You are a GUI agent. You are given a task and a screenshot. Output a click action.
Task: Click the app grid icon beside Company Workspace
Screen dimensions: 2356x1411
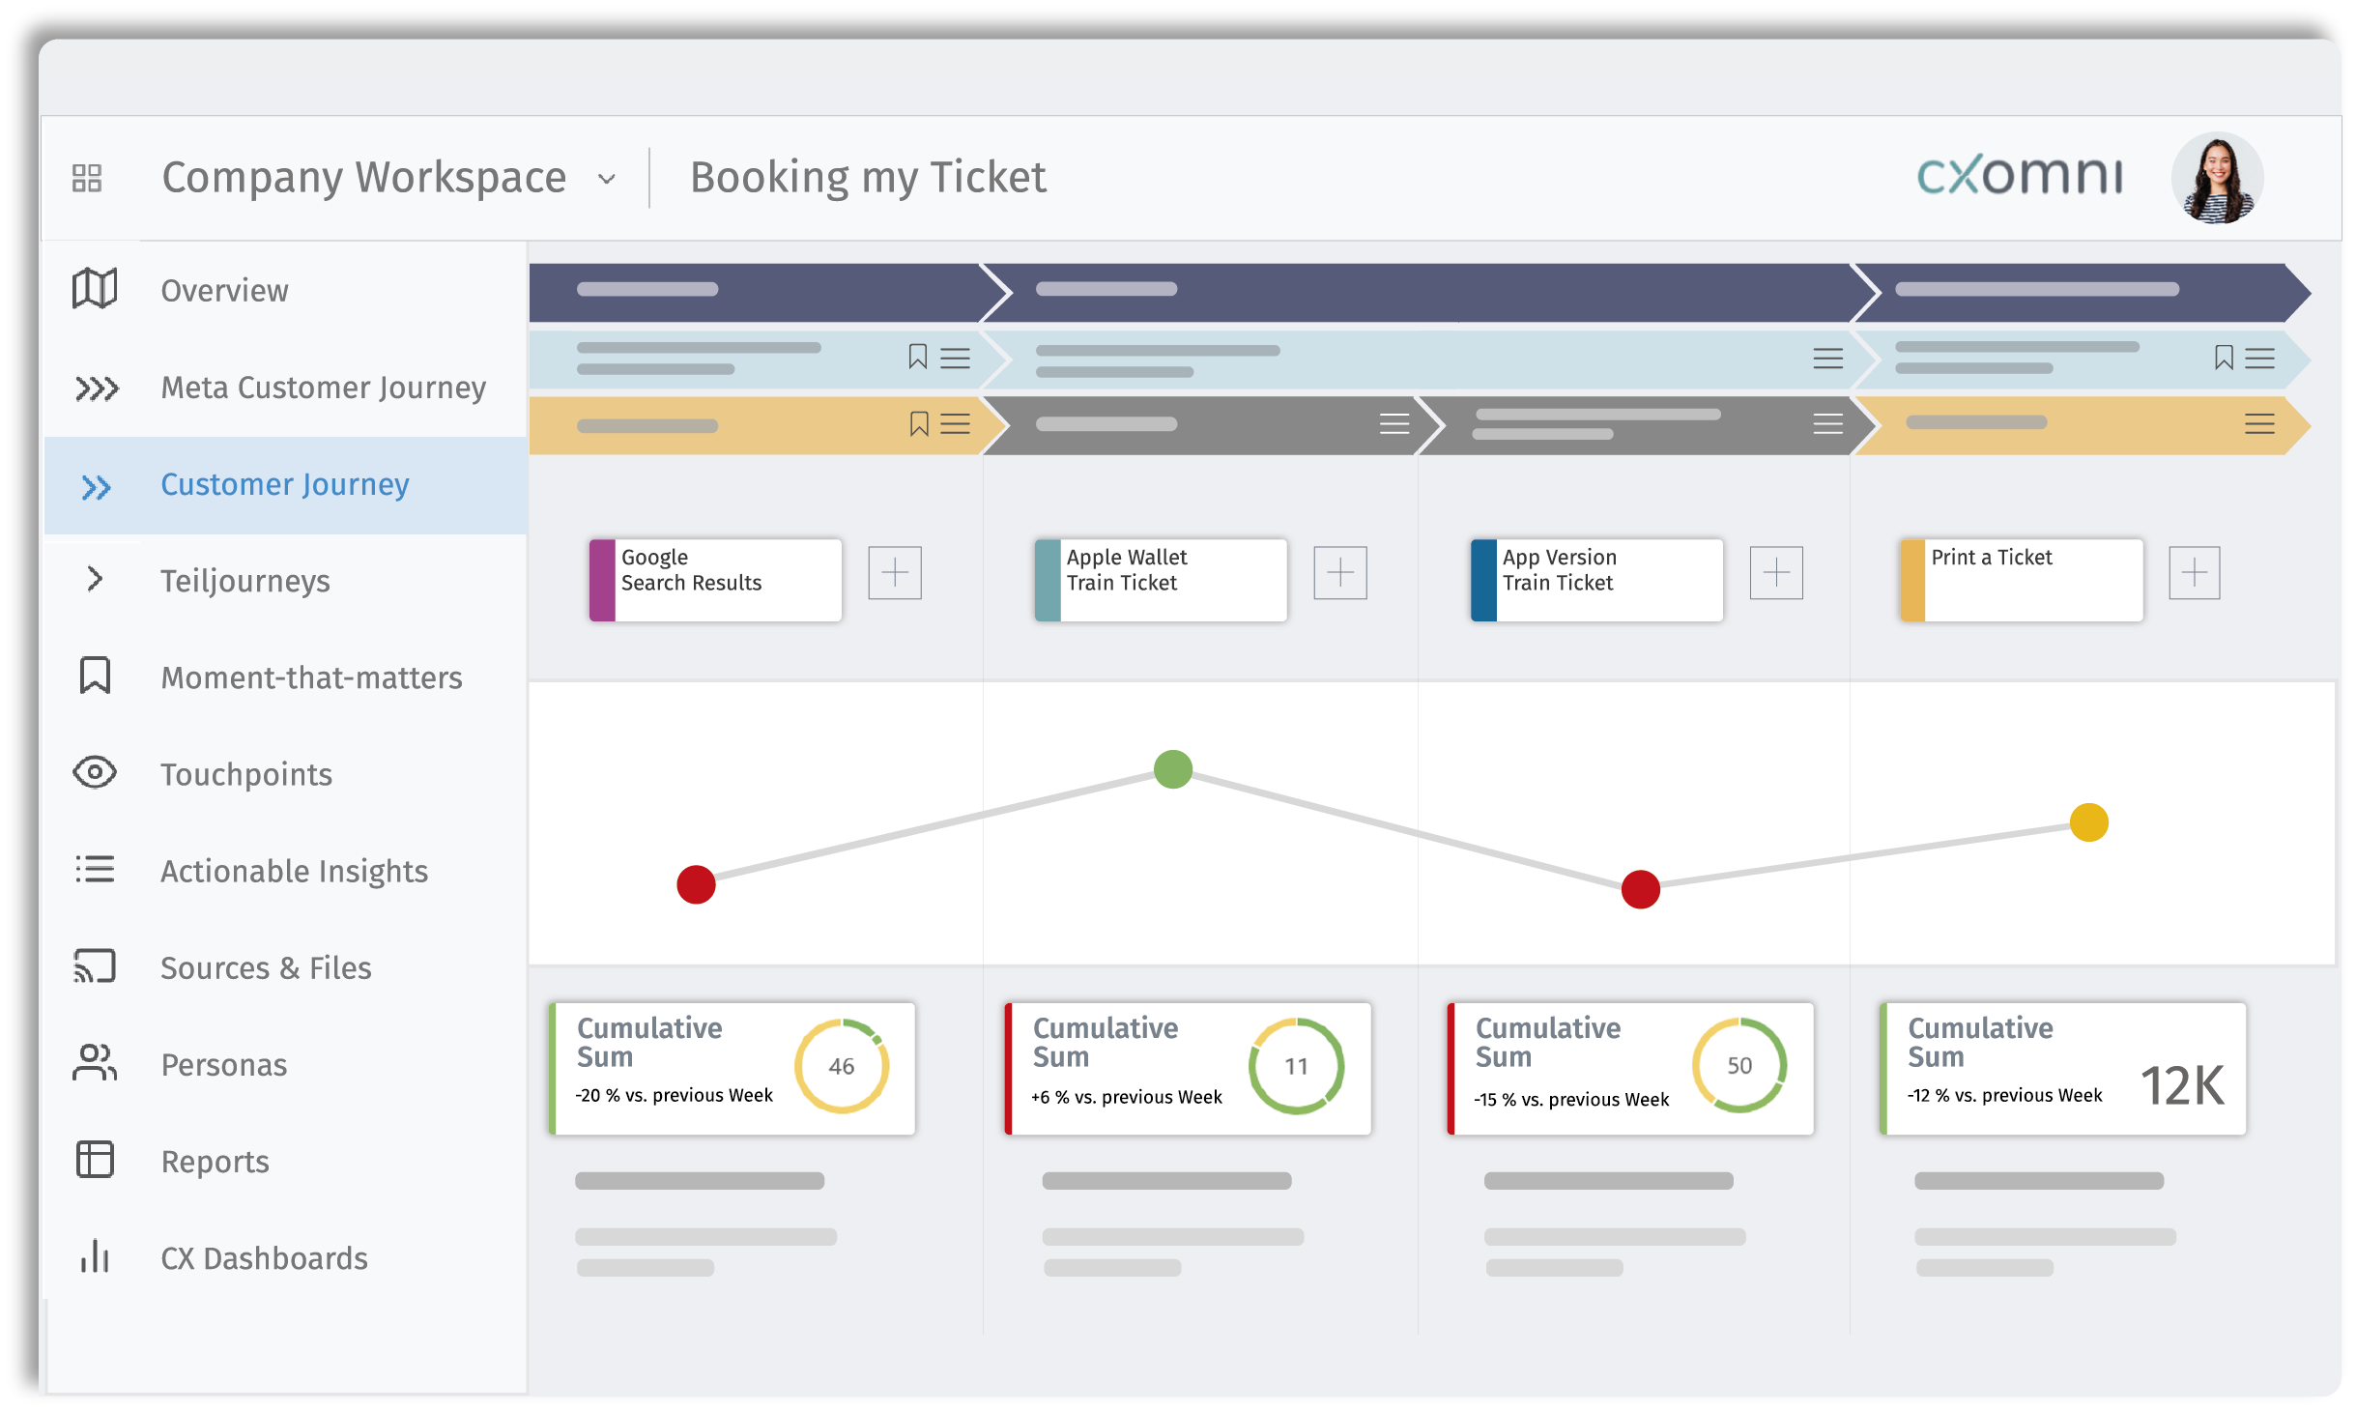tap(86, 178)
